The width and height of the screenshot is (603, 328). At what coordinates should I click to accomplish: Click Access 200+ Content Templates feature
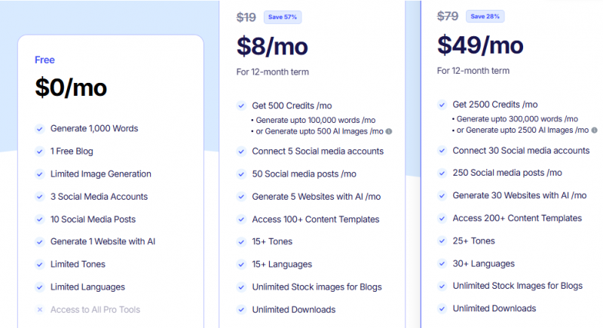pyautogui.click(x=517, y=218)
